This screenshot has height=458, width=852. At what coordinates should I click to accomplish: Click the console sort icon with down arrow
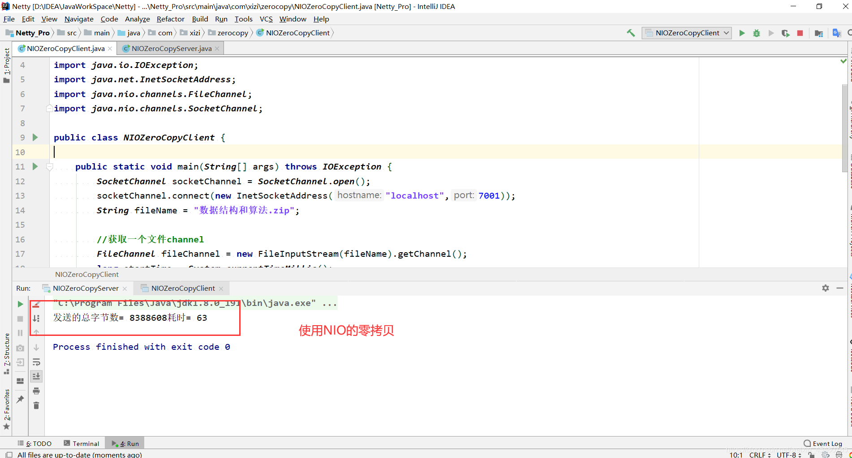(36, 318)
